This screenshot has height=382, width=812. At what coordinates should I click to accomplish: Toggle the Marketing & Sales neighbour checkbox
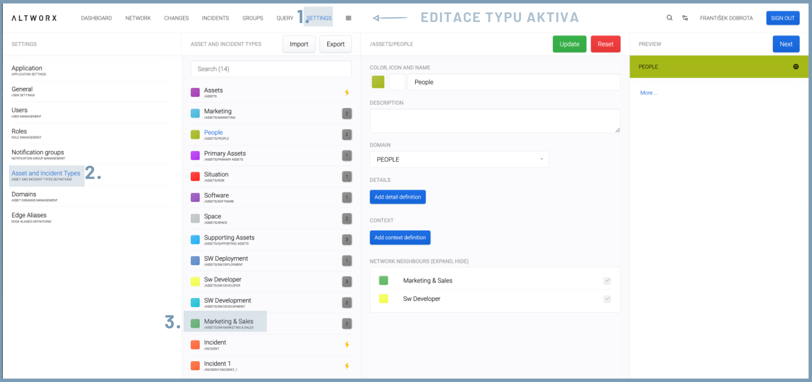click(607, 280)
